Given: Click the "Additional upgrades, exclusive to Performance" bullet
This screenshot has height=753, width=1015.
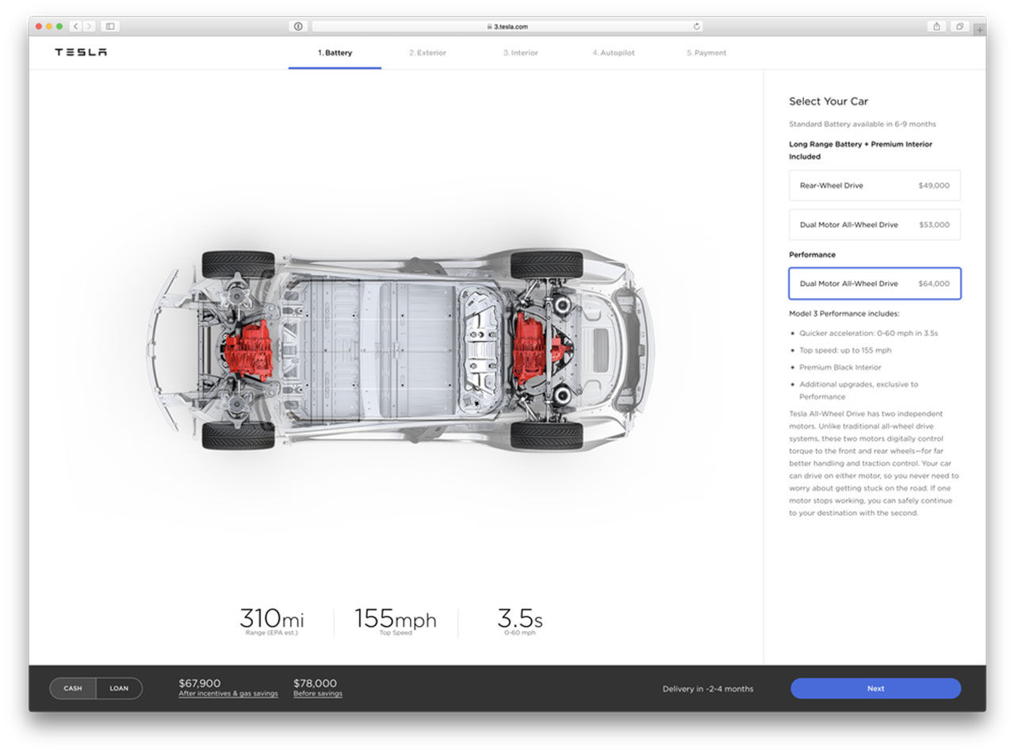Looking at the screenshot, I should point(859,390).
